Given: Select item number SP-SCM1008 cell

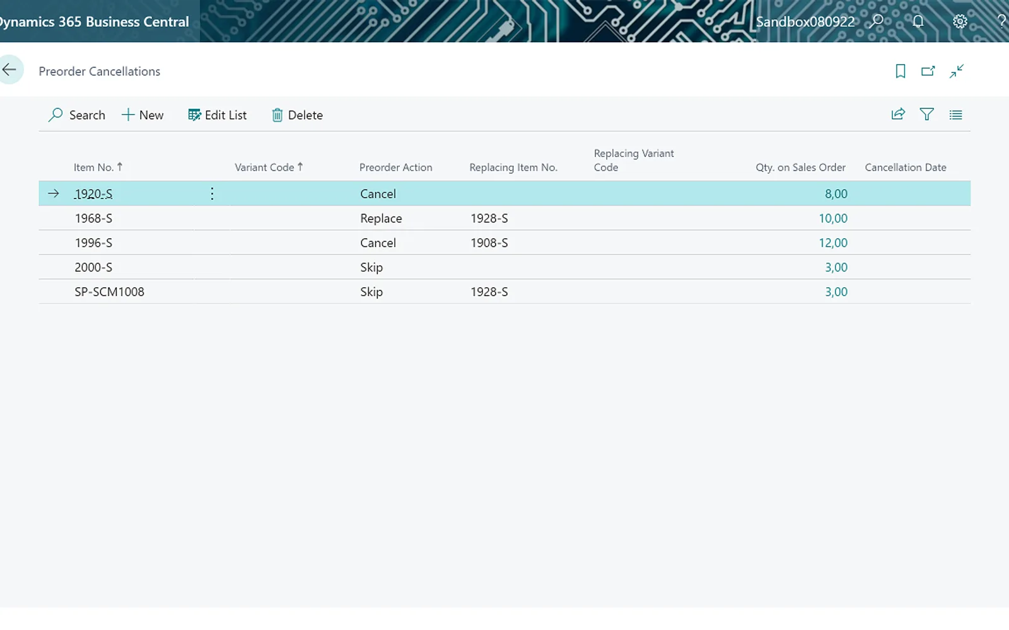Looking at the screenshot, I should click(x=109, y=292).
